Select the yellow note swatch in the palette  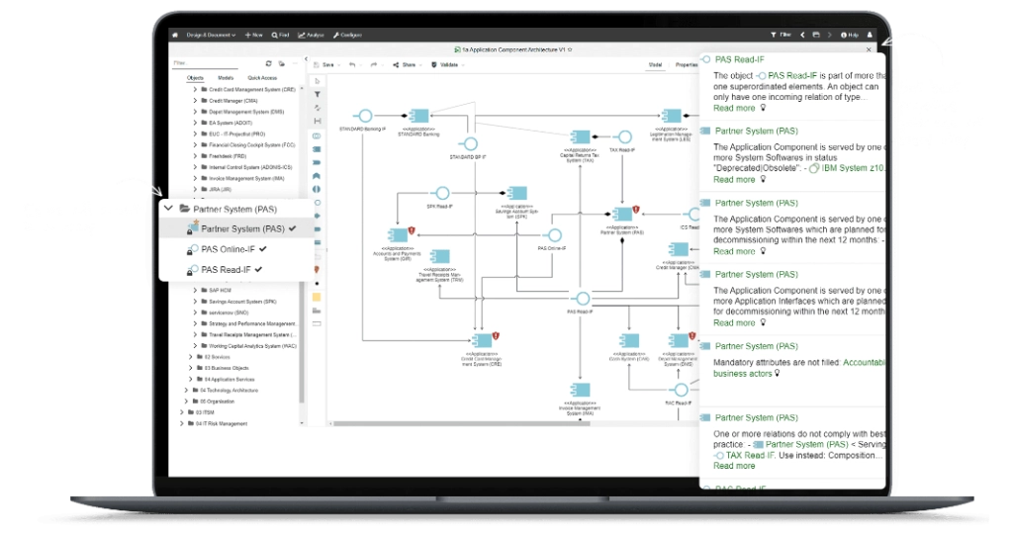(317, 296)
